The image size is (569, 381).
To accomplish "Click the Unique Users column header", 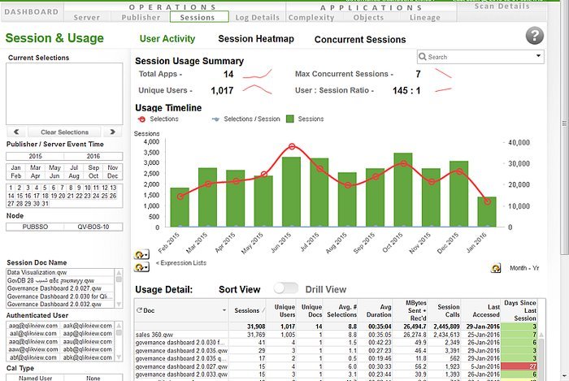I will 281,310.
